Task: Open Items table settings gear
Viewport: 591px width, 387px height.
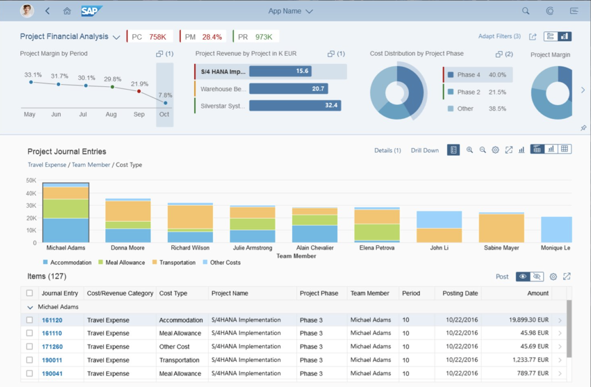Action: tap(553, 277)
